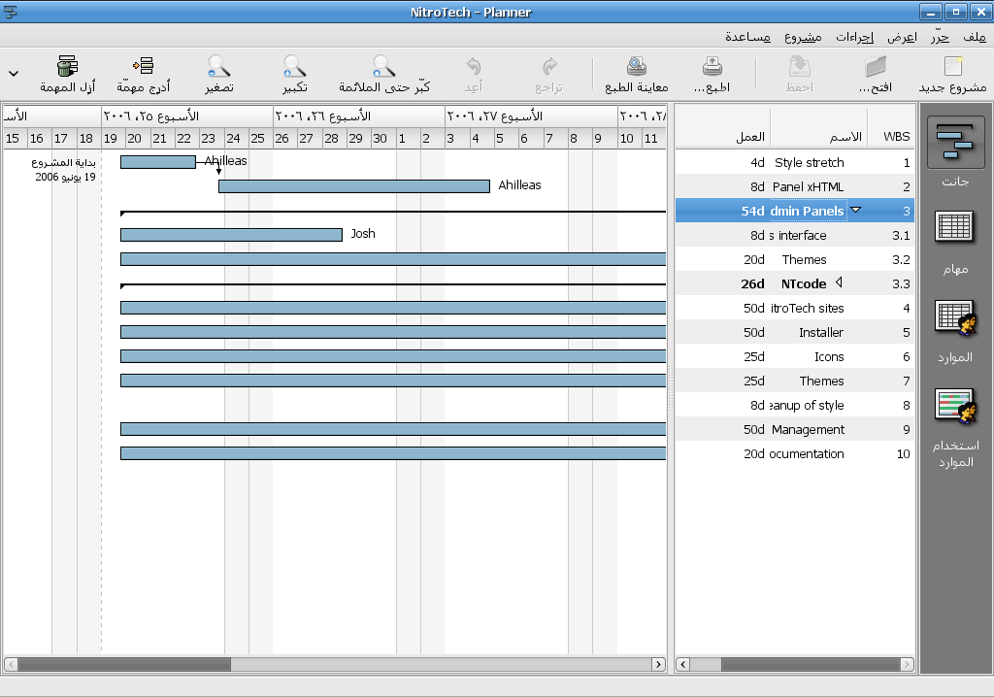Image resolution: width=994 pixels, height=697 pixels.
Task: Switch to the Tasks (مهام) view
Action: click(x=955, y=228)
